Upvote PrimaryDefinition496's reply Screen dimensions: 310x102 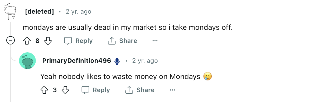pos(44,90)
